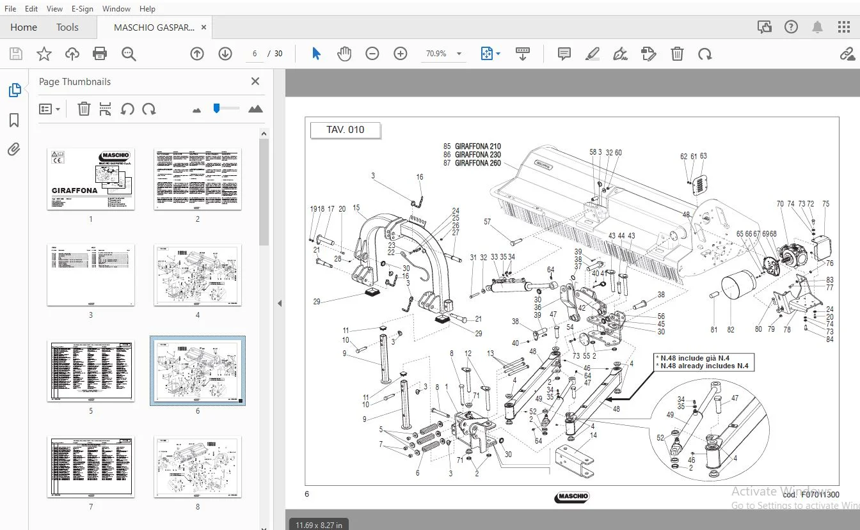Image resolution: width=860 pixels, height=530 pixels.
Task: Switch to the Tools tab
Action: pos(67,27)
